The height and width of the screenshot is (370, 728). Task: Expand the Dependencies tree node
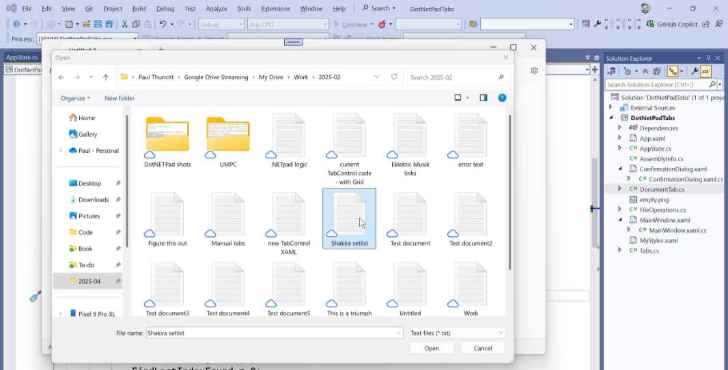pos(619,128)
